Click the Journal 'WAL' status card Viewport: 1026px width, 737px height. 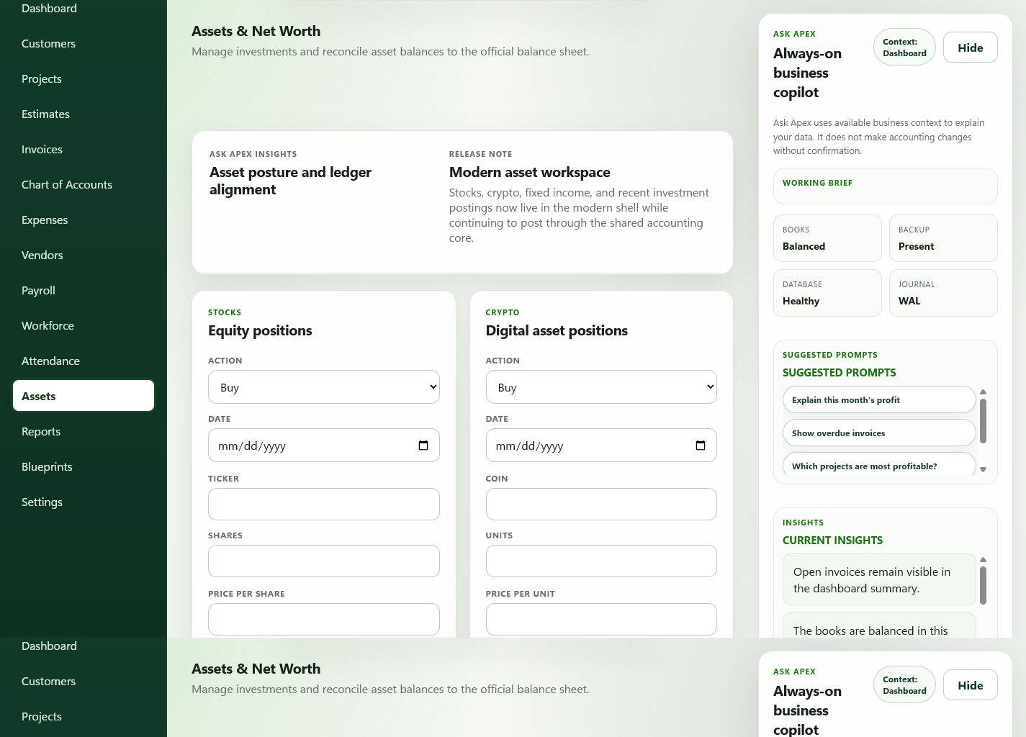pos(943,293)
